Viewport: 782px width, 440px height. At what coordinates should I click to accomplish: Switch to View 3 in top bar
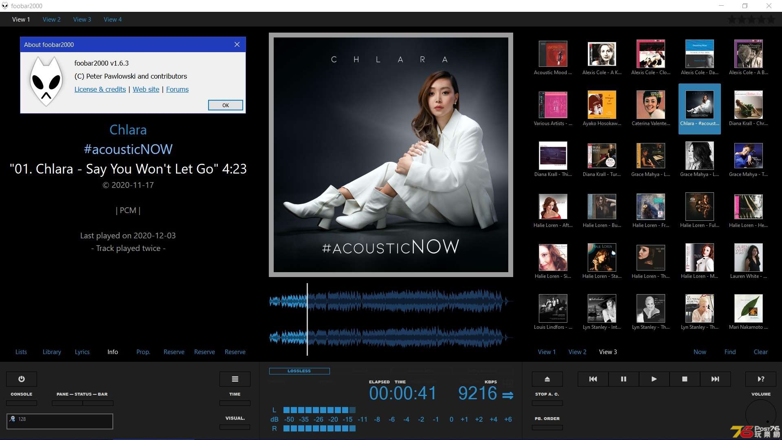[x=82, y=19]
